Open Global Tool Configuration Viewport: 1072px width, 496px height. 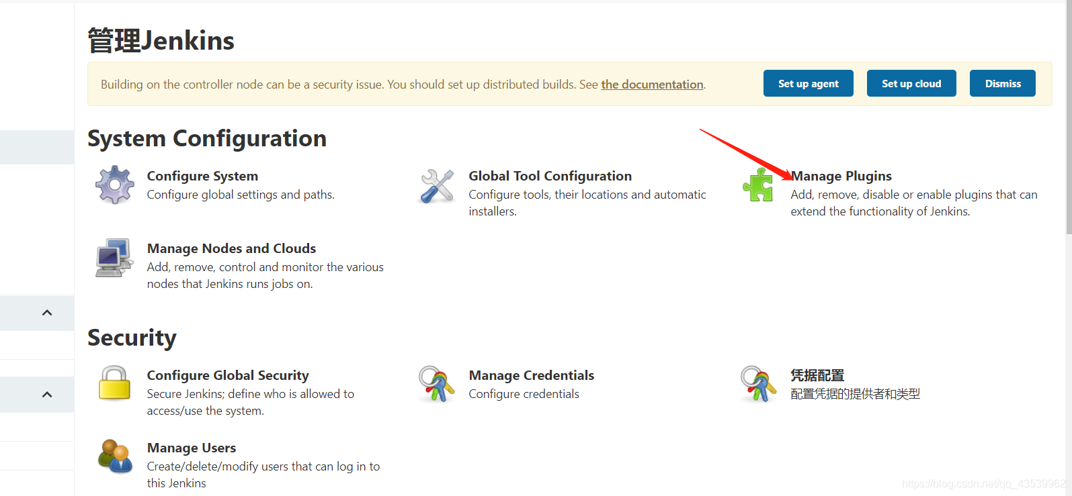coord(550,176)
